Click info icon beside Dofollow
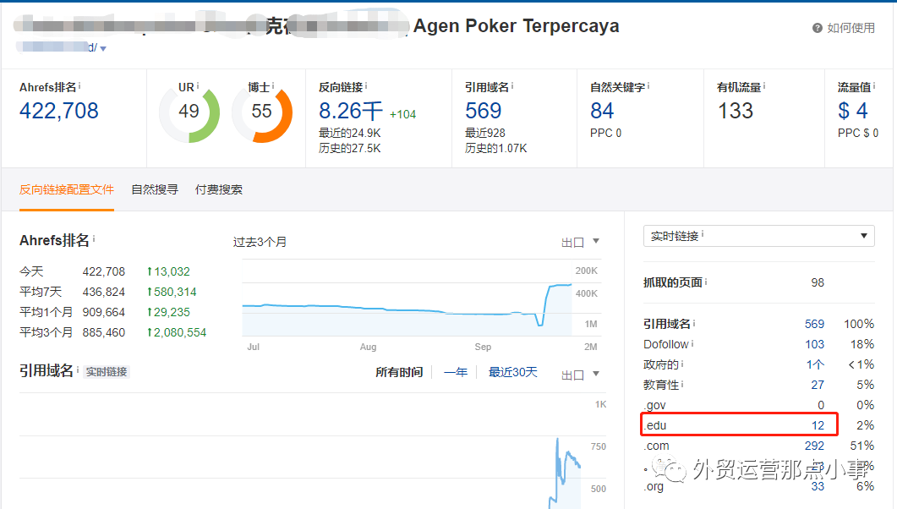Image resolution: width=897 pixels, height=509 pixels. (692, 344)
